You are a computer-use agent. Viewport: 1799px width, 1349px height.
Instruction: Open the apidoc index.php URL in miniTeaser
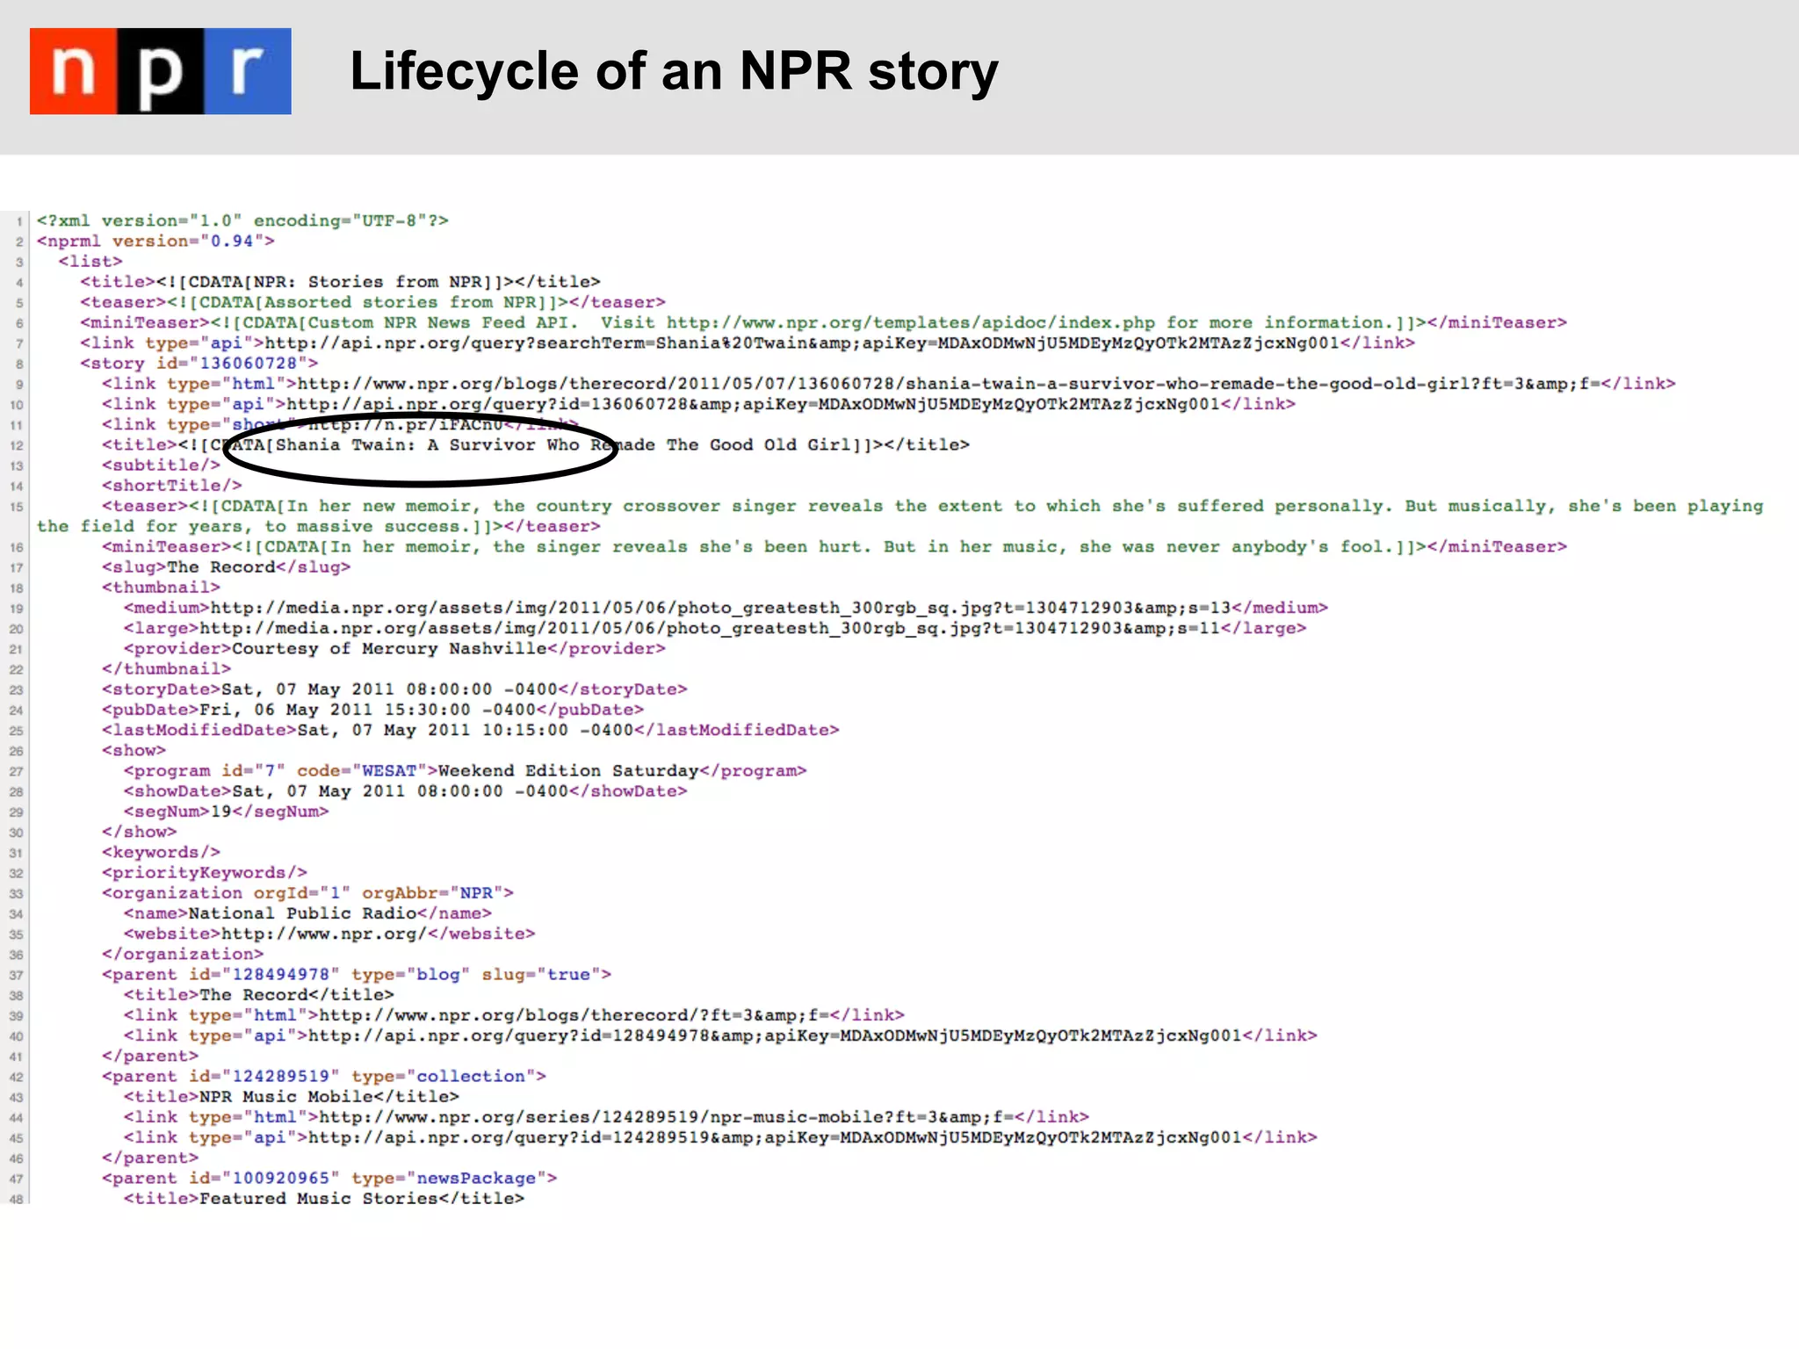(910, 323)
